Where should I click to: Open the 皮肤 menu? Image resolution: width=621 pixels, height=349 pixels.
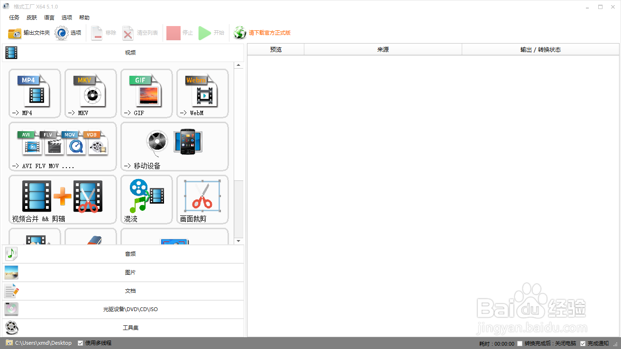point(32,18)
